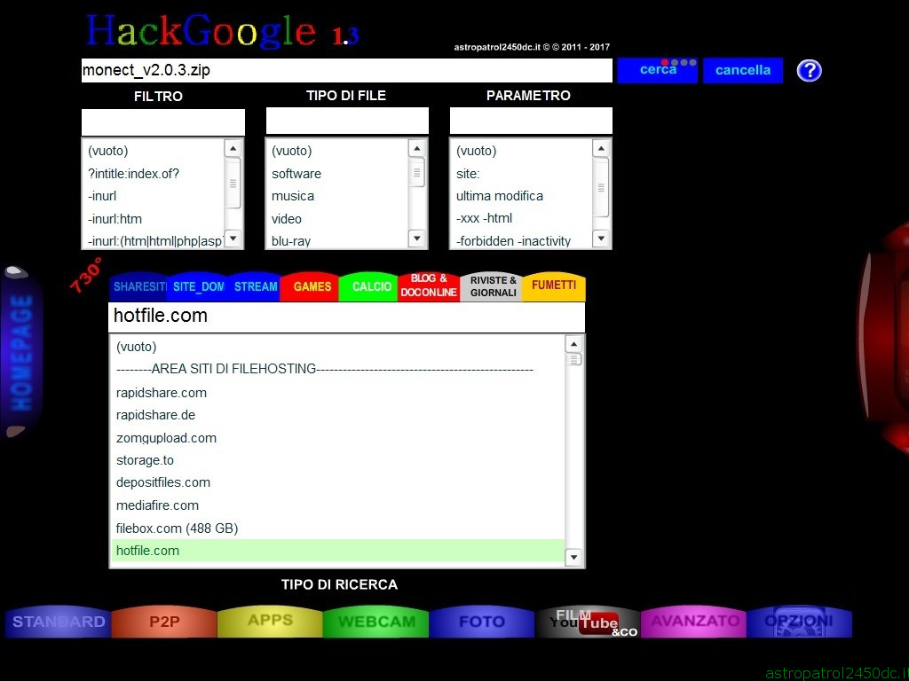Choose WEBCAM search type
Viewport: 909px width, 681px height.
[x=376, y=622]
